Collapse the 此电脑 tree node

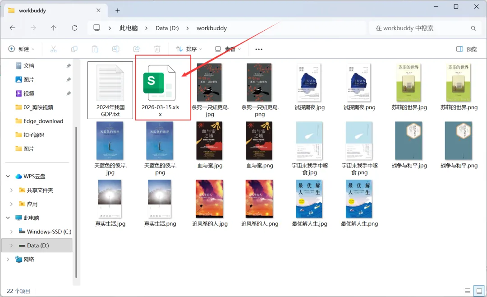[8, 218]
